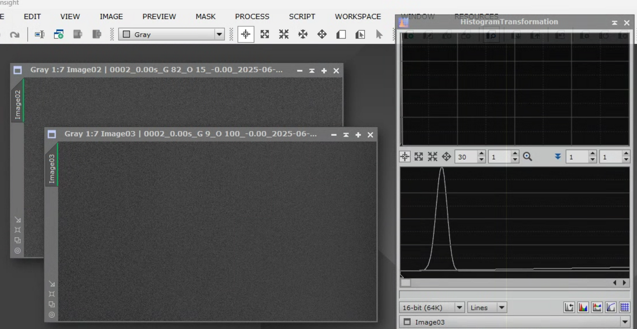Image resolution: width=637 pixels, height=329 pixels.
Task: Toggle the reject saturated pixels histogram button
Action: (569, 308)
